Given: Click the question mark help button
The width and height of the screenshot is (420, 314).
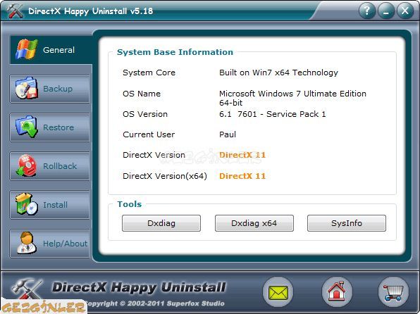Looking at the screenshot, I should (x=367, y=11).
